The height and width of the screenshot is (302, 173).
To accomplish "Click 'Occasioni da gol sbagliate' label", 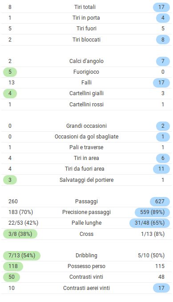I will 86,137.
